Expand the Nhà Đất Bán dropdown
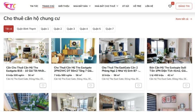 [82, 6]
